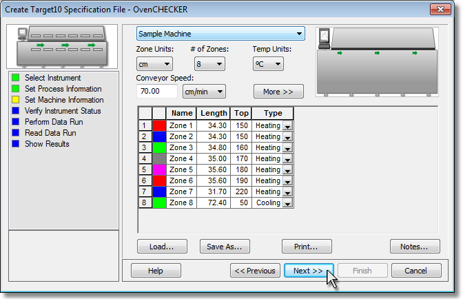Image resolution: width=463 pixels, height=301 pixels.
Task: Click the Top column header
Action: tap(241, 114)
